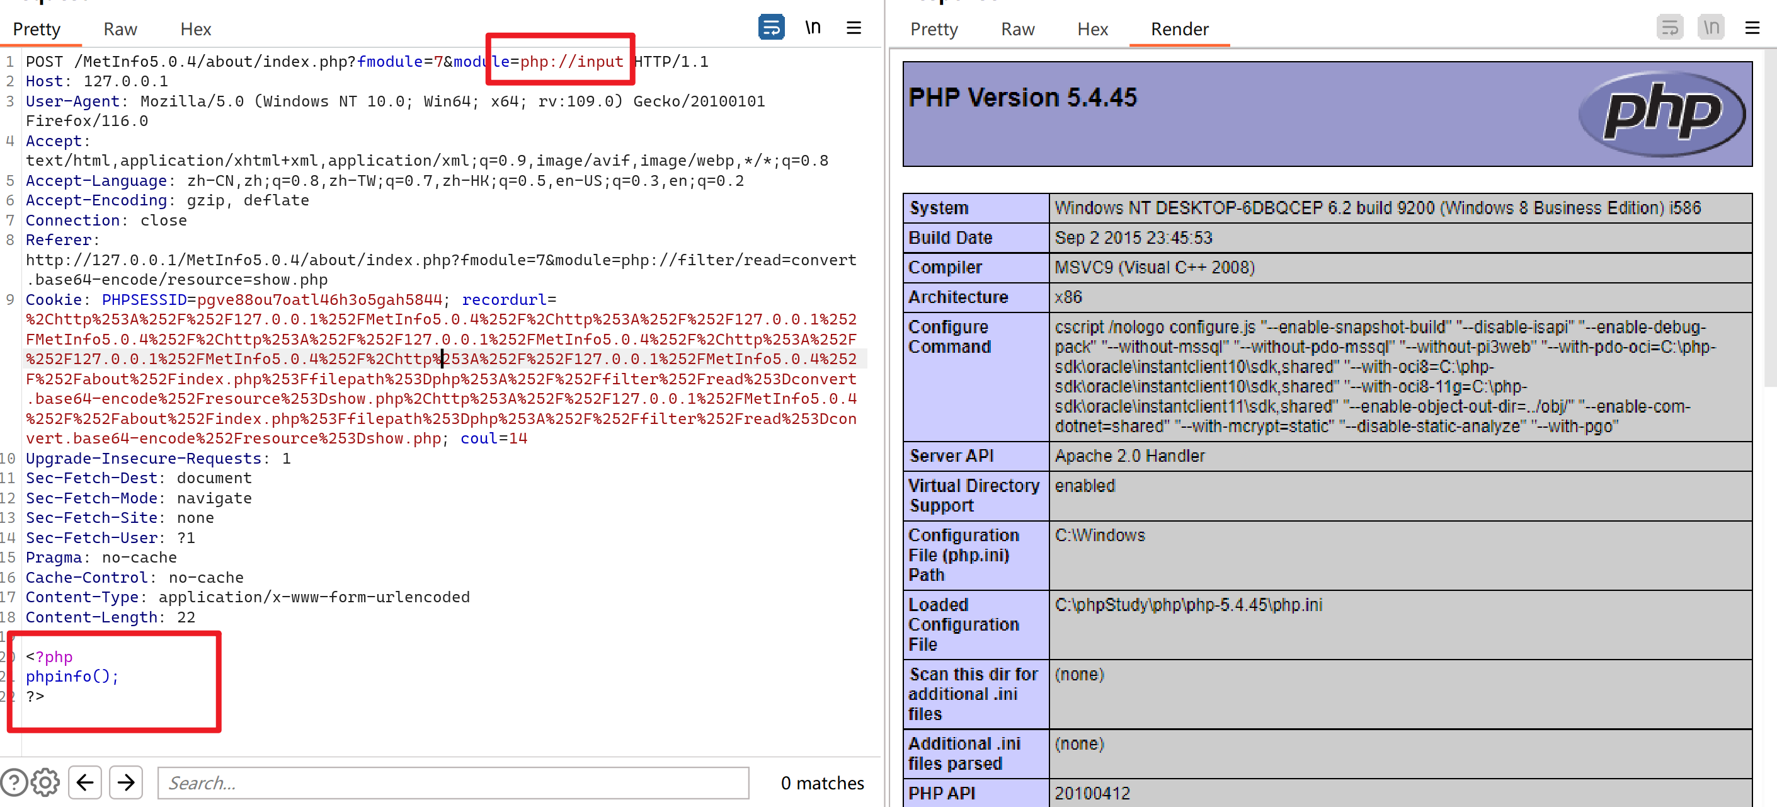The height and width of the screenshot is (807, 1777).
Task: Click 'Loaded Configuration File' row label
Action: tap(963, 624)
